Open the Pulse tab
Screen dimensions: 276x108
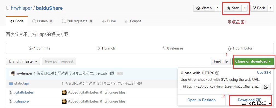(109, 21)
